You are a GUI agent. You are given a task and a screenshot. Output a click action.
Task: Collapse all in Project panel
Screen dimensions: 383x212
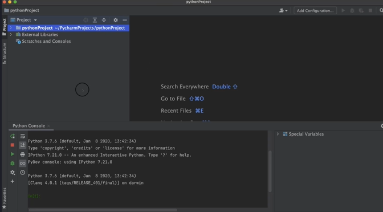[104, 20]
